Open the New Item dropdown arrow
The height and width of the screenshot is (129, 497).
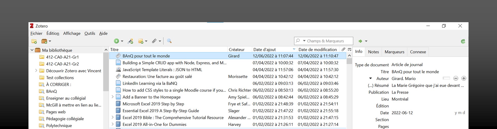(x=122, y=41)
